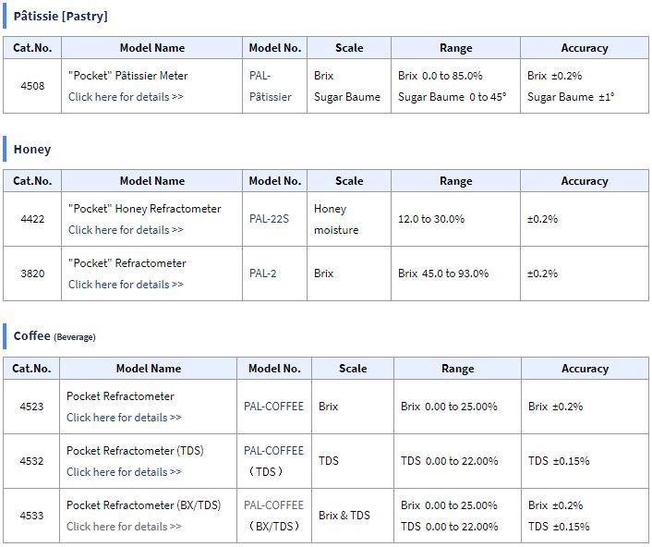Click the PAL-2 model number
The width and height of the screenshot is (652, 547).
tap(262, 273)
